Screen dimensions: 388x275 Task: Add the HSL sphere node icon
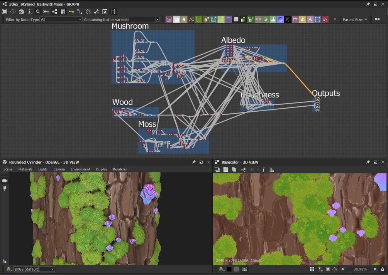coord(266,19)
